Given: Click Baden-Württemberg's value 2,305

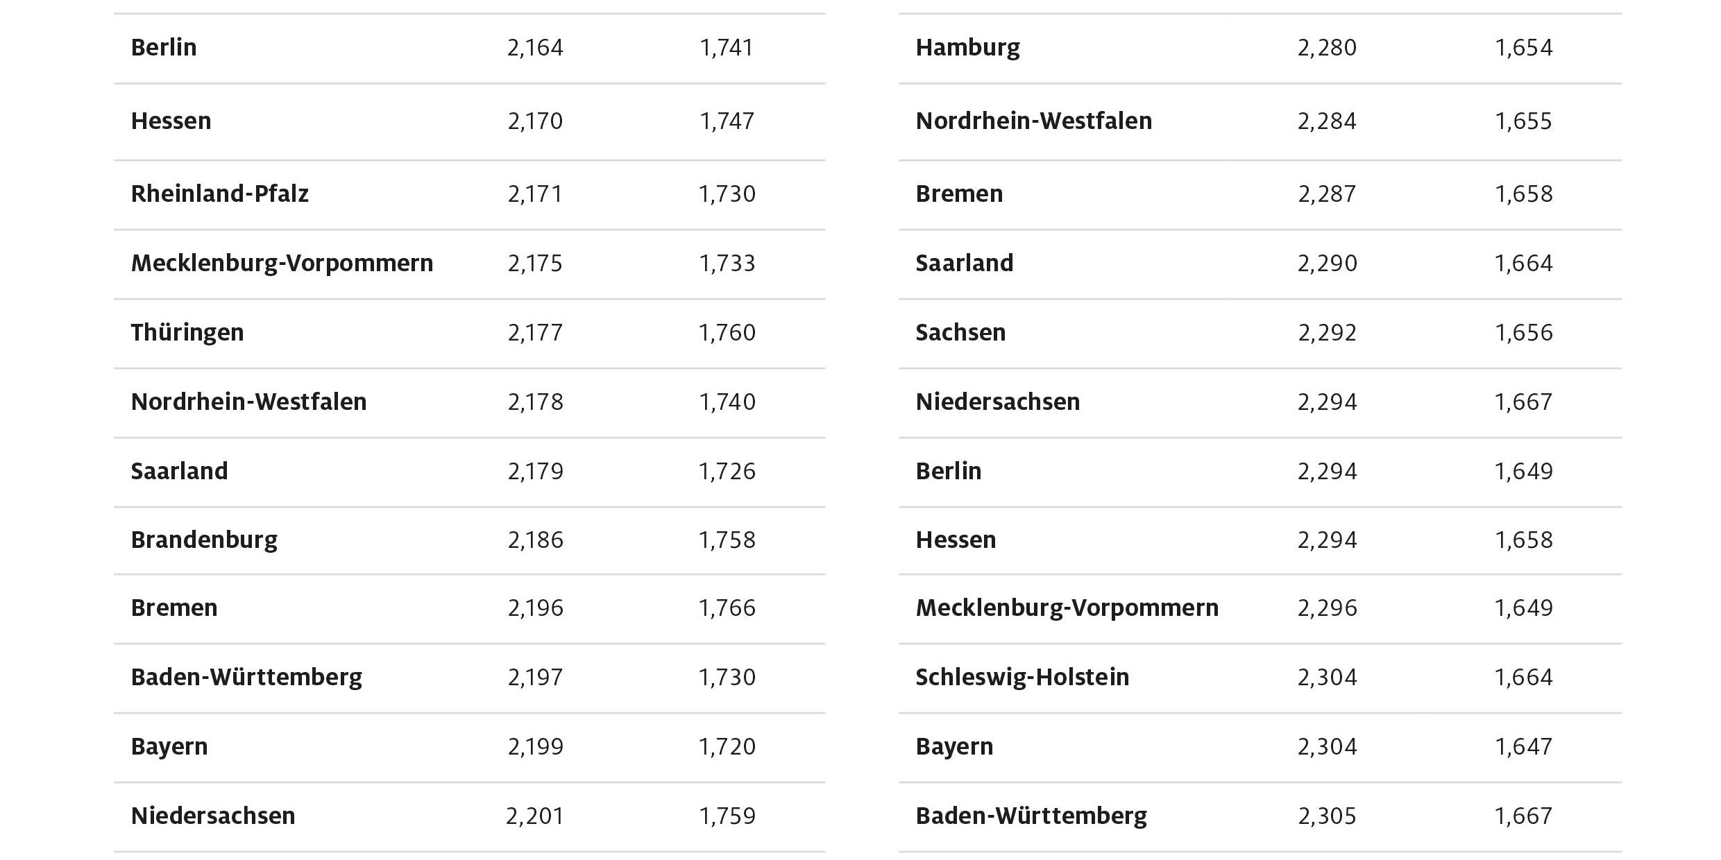Looking at the screenshot, I should pyautogui.click(x=1327, y=816).
